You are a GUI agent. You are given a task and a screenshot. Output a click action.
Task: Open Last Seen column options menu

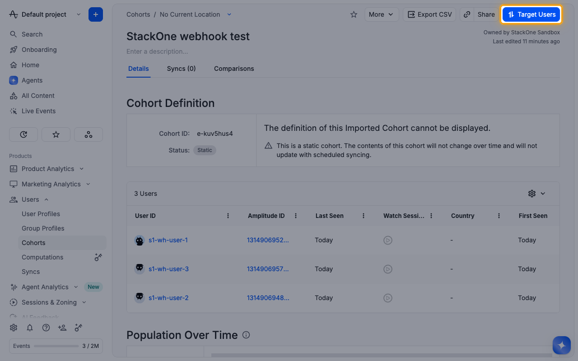364,216
